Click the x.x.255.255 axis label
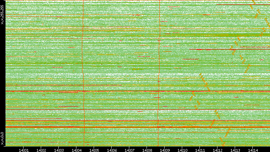Viewport: 270px width, 152px height. pyautogui.click(x=2, y=15)
